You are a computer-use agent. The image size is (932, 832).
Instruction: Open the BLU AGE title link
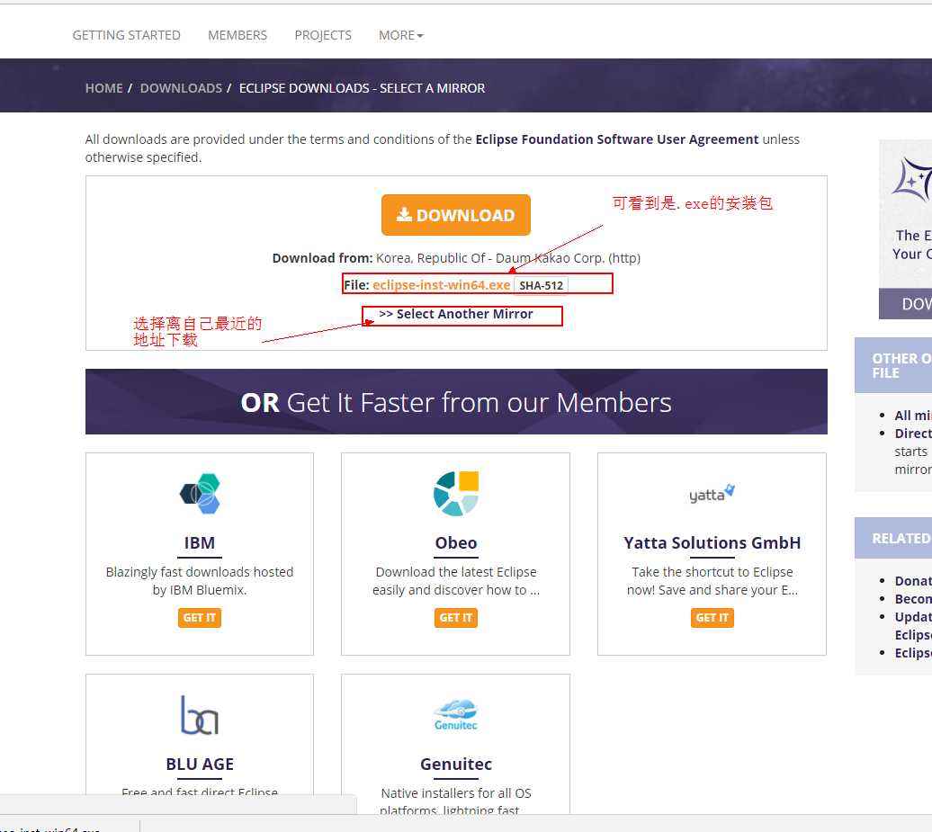tap(200, 764)
